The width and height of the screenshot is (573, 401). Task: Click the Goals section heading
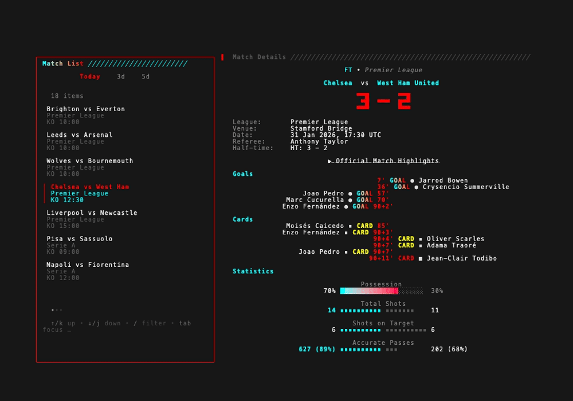(242, 174)
